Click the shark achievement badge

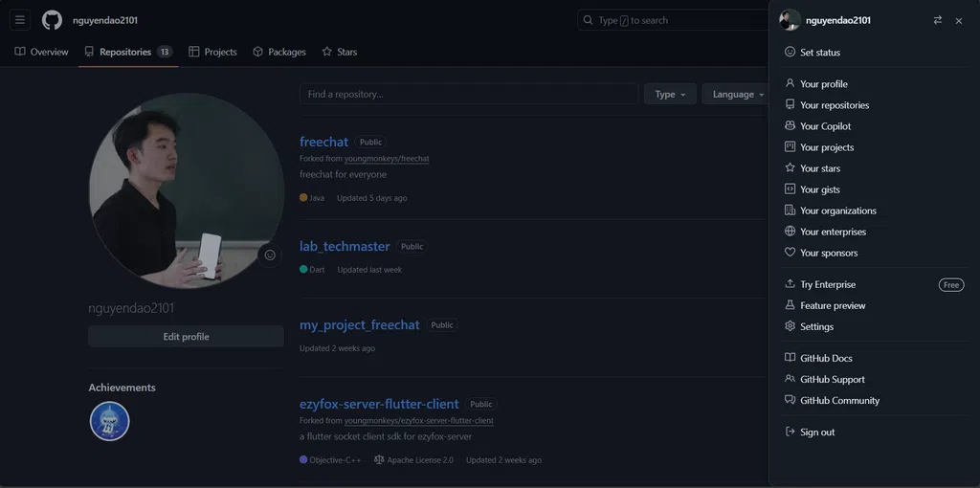pos(109,421)
